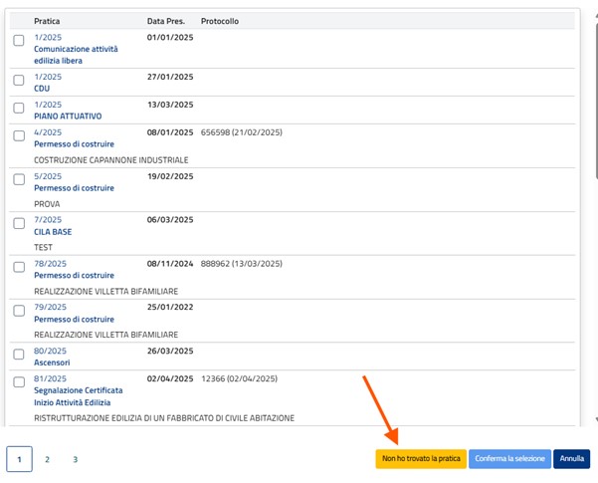Image resolution: width=598 pixels, height=483 pixels.
Task: Check the 5/2025 PROVA row checkbox
Action: click(x=19, y=180)
